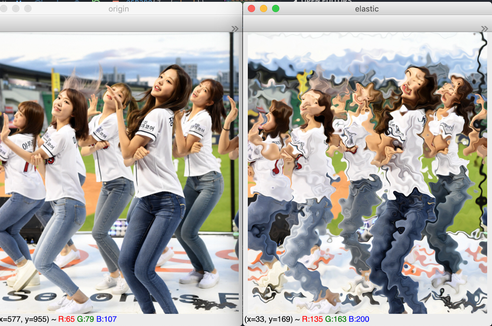Select the "G:79" value in origin status bar
492x326 pixels.
click(x=85, y=319)
